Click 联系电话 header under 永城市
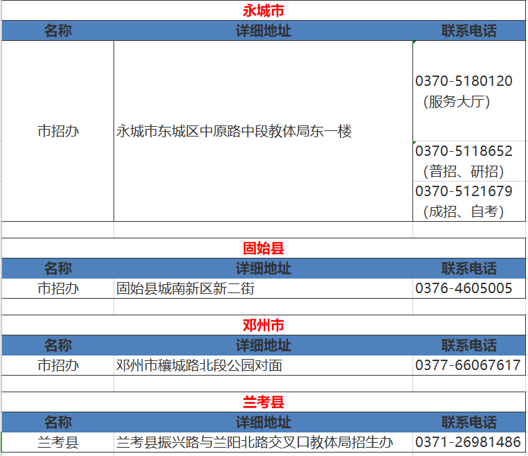Viewport: 528px width, 456px height. tap(469, 30)
